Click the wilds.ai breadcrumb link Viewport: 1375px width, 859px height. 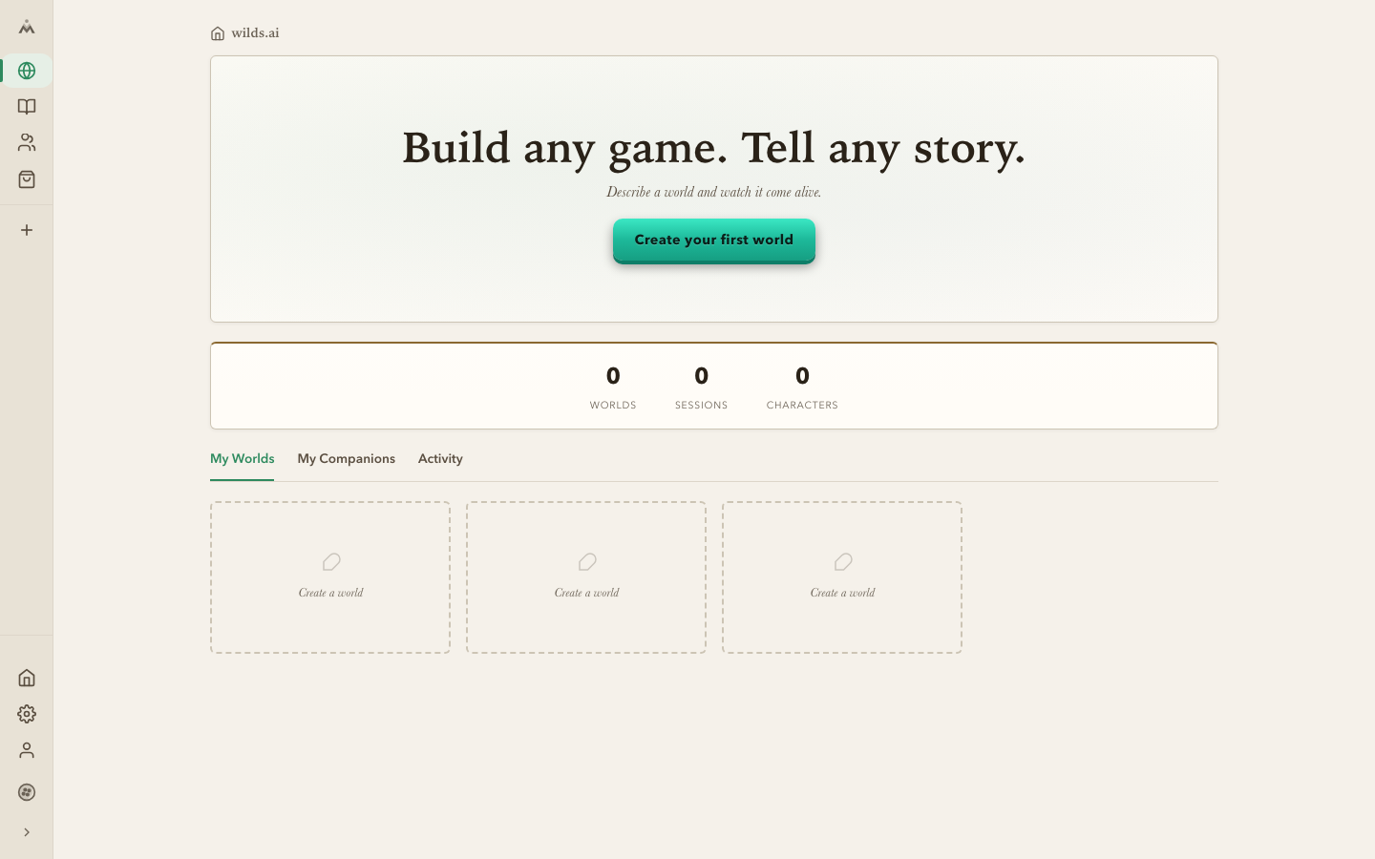click(x=254, y=32)
